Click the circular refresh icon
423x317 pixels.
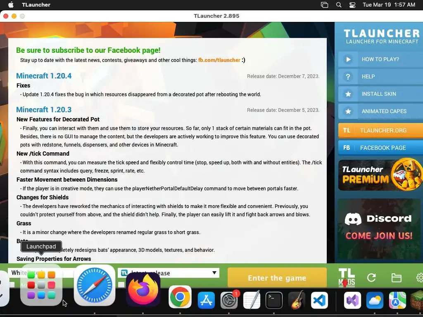[371, 278]
